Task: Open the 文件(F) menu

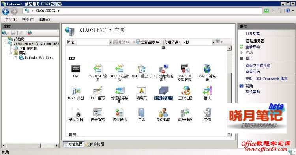Action: click(11, 19)
